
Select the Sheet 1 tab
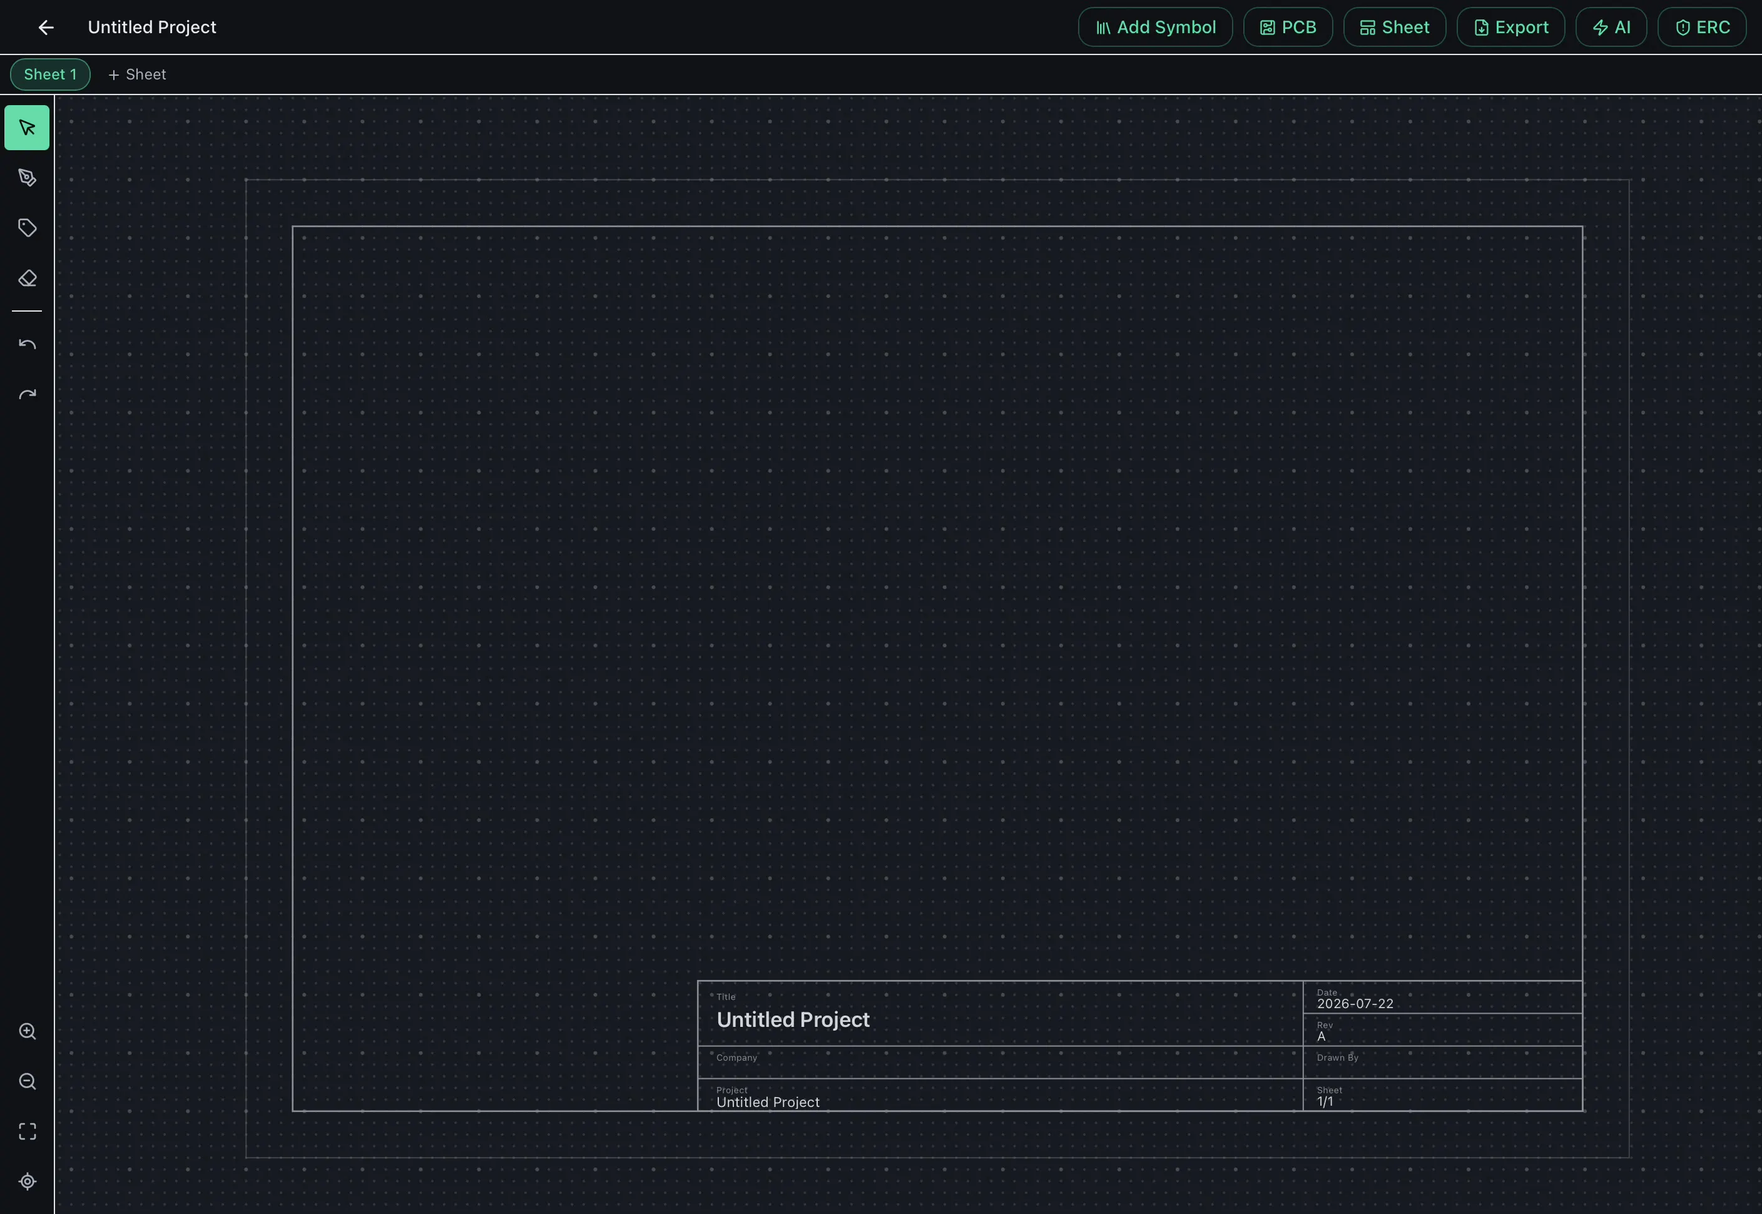click(x=50, y=74)
